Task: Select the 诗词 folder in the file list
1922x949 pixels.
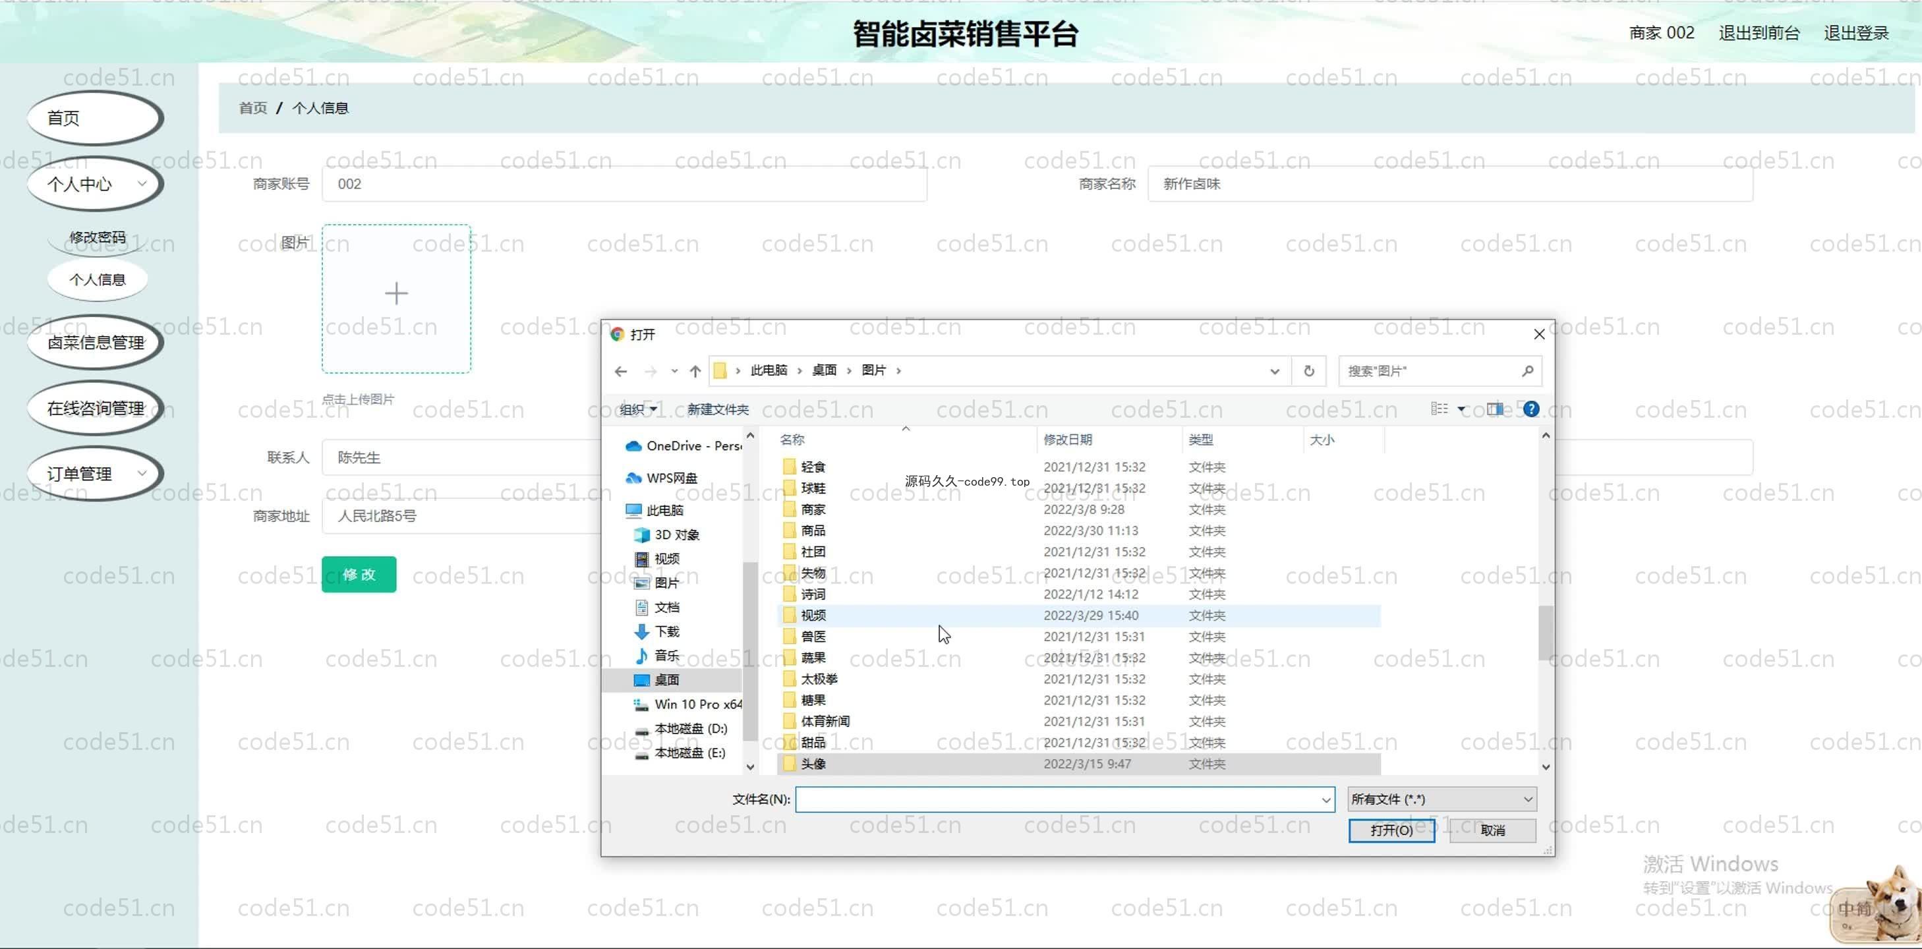Action: (x=1079, y=594)
